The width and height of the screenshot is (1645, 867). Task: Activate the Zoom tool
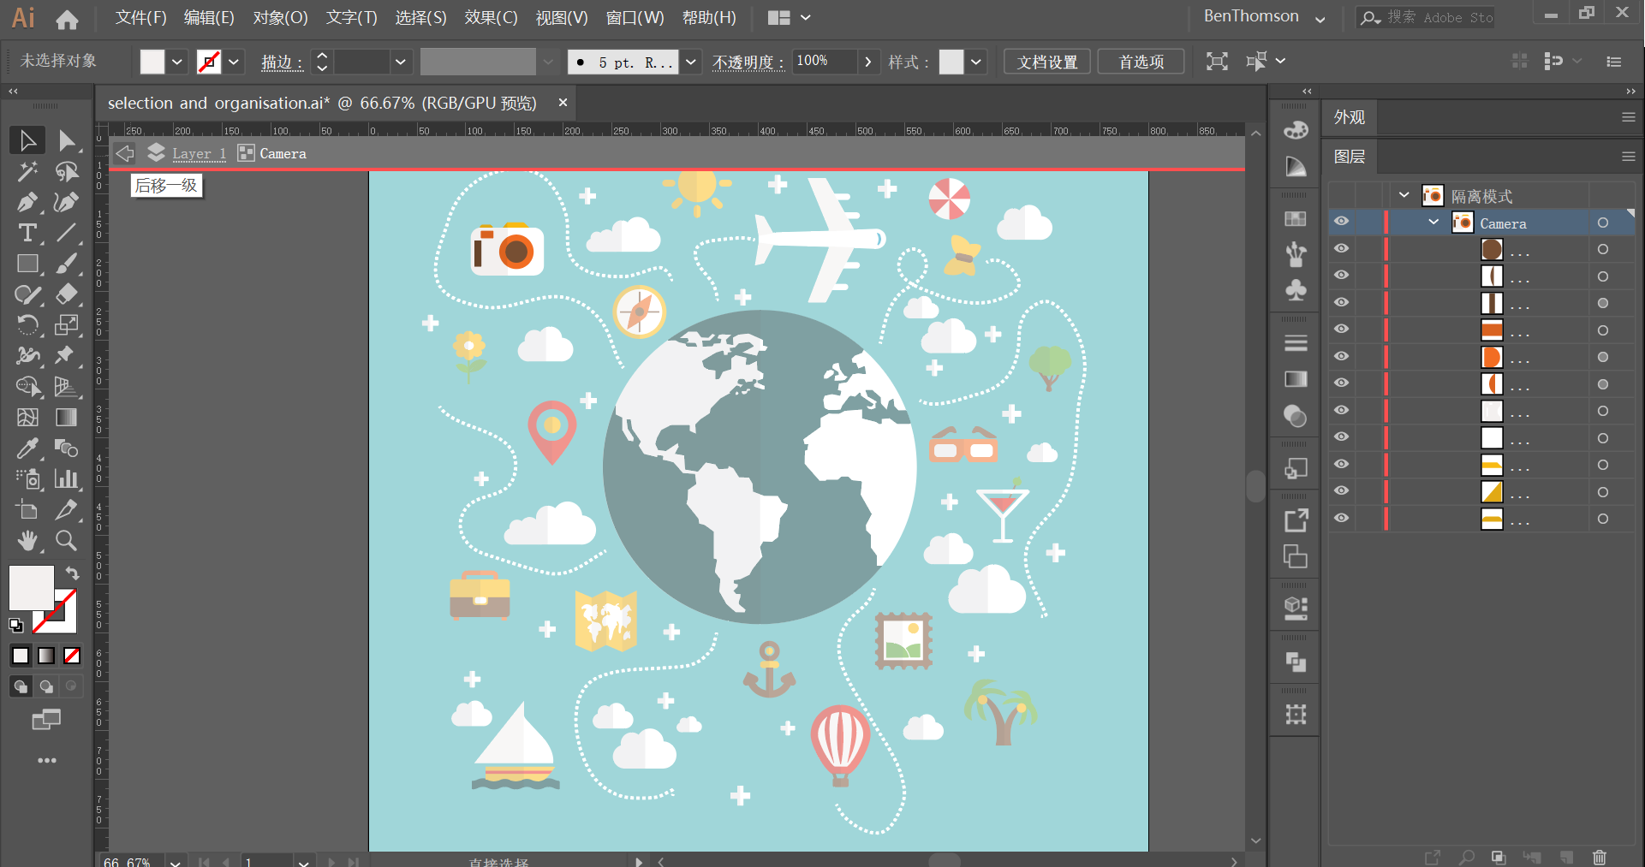click(66, 541)
